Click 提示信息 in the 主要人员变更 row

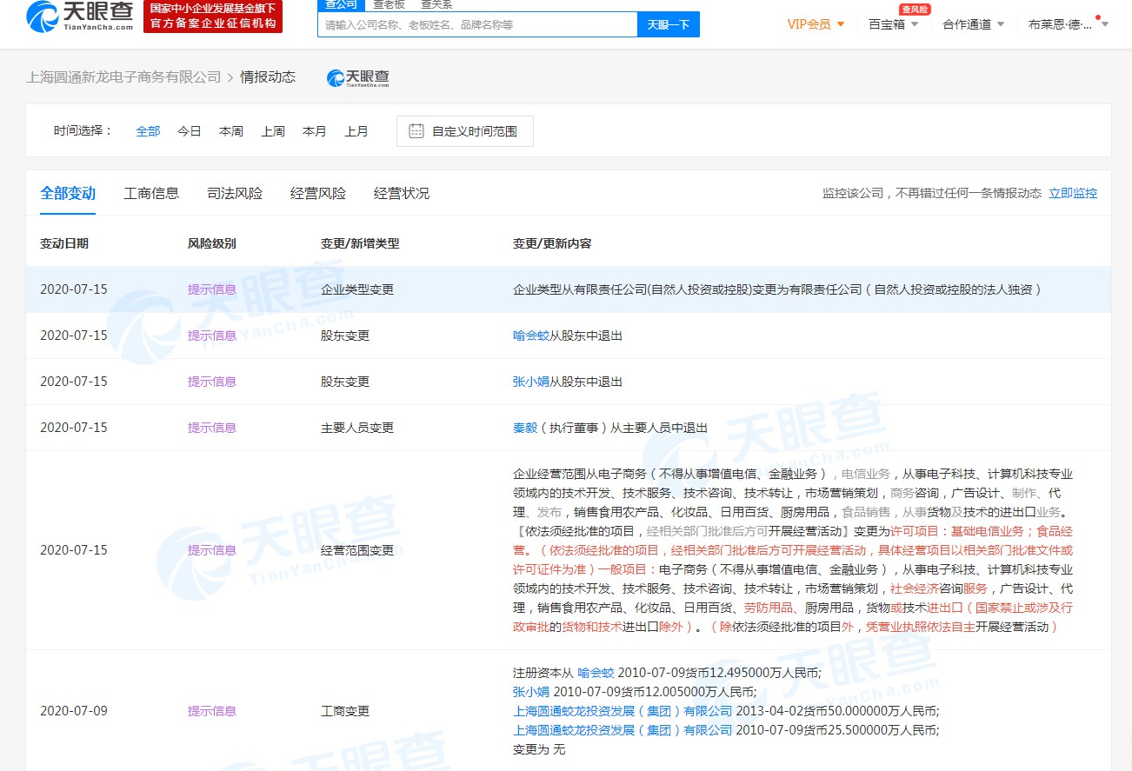point(212,428)
